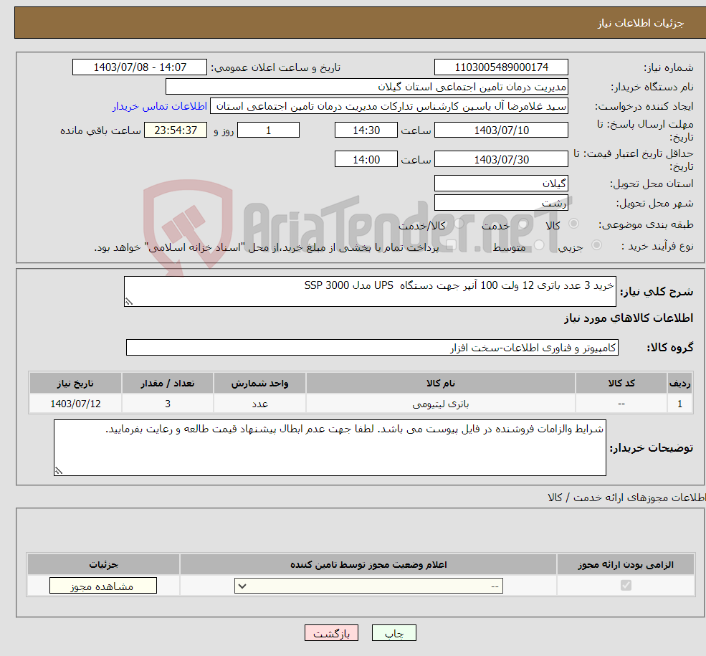706x656 pixels.
Task: Click the نام کالا column header
Action: (x=441, y=383)
